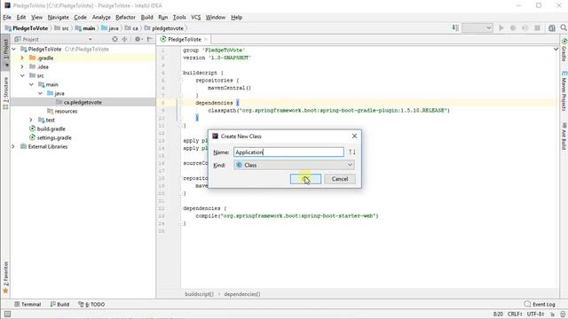Click Collapse All icon in Project panel
568x319 pixels.
pyautogui.click(x=124, y=39)
